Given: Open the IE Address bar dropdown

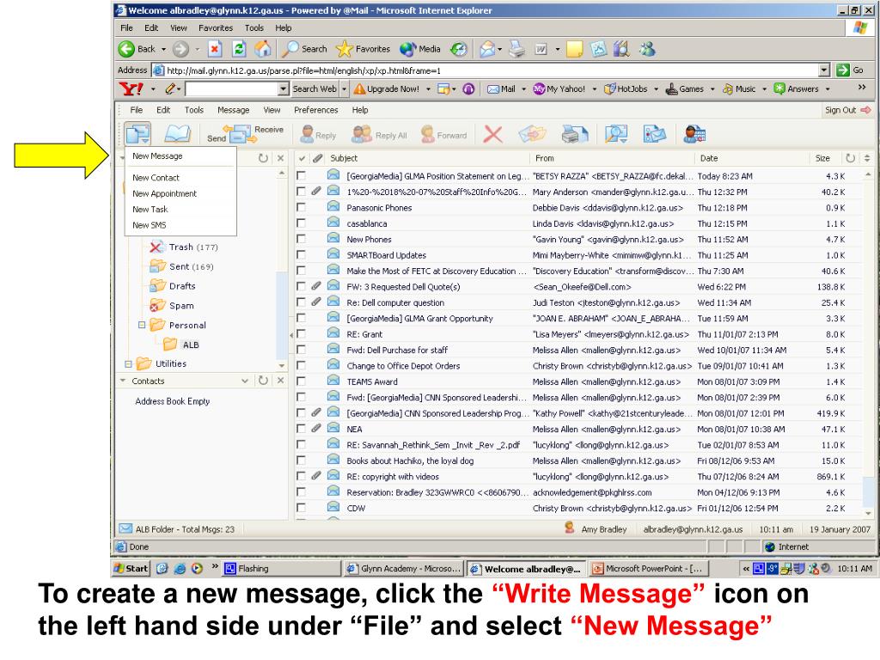Looking at the screenshot, I should click(x=824, y=70).
